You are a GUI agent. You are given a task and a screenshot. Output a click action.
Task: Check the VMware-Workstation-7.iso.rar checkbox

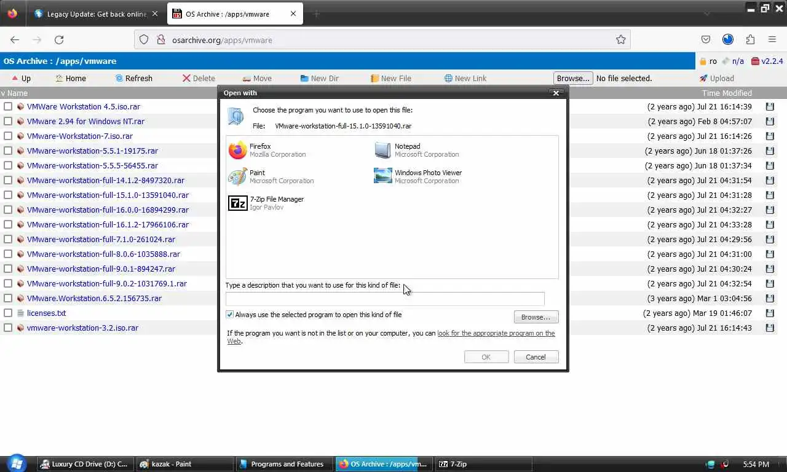8,136
